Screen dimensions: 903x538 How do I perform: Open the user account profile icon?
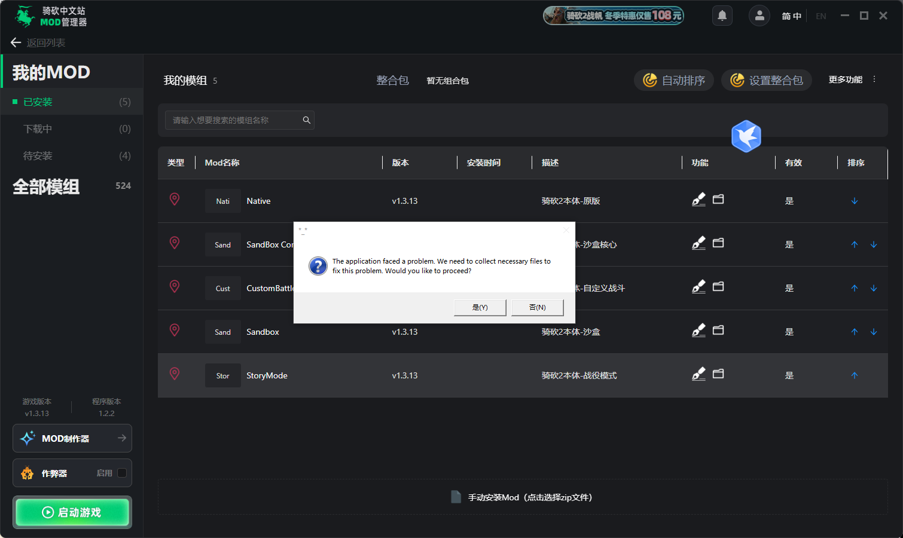pyautogui.click(x=759, y=16)
